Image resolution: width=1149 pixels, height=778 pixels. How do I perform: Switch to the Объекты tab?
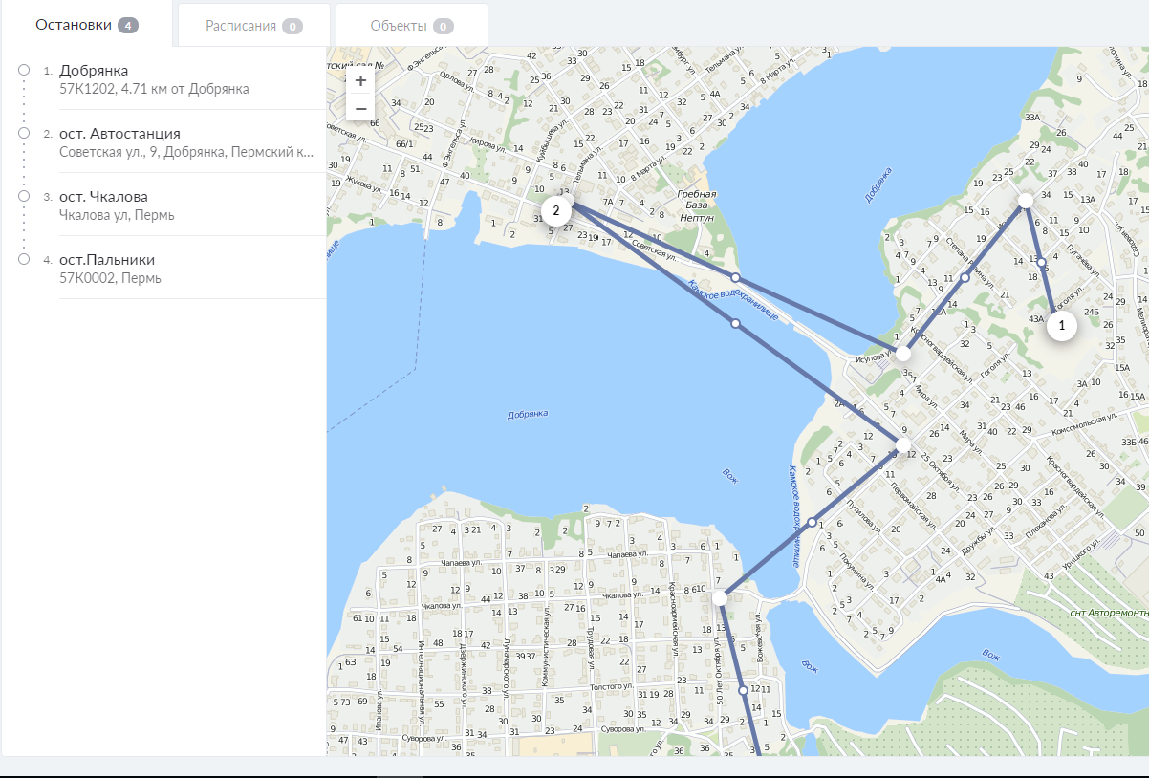pyautogui.click(x=399, y=26)
